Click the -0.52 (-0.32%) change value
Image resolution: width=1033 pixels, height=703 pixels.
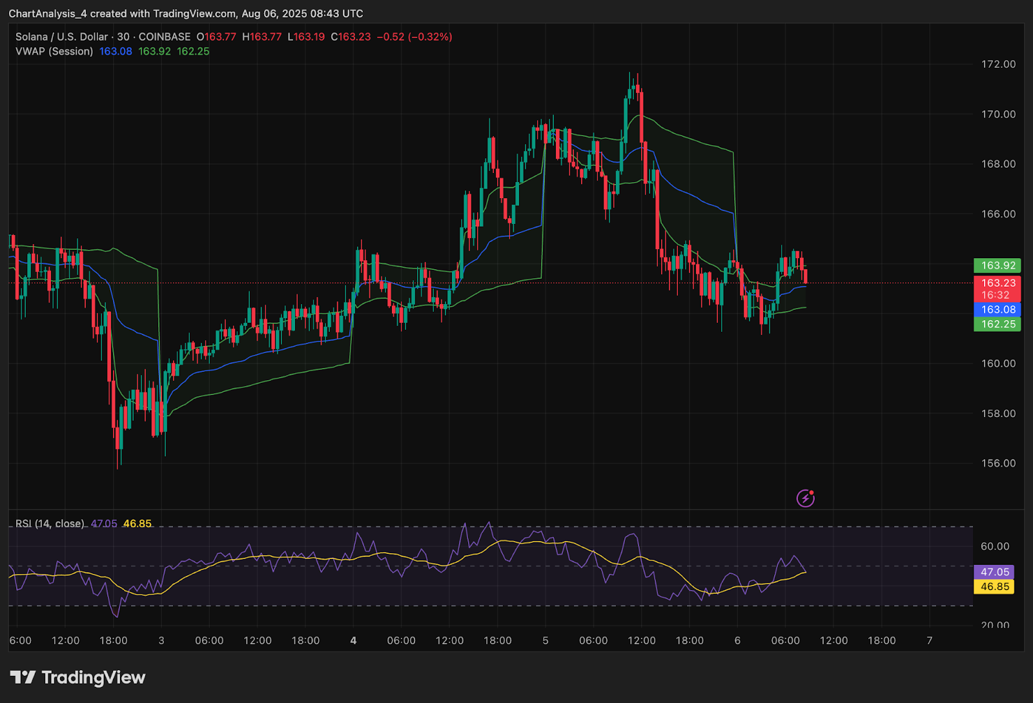pyautogui.click(x=414, y=37)
